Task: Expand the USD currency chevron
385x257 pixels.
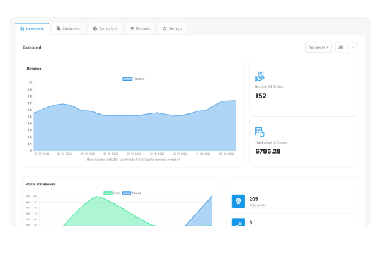Action: point(353,47)
